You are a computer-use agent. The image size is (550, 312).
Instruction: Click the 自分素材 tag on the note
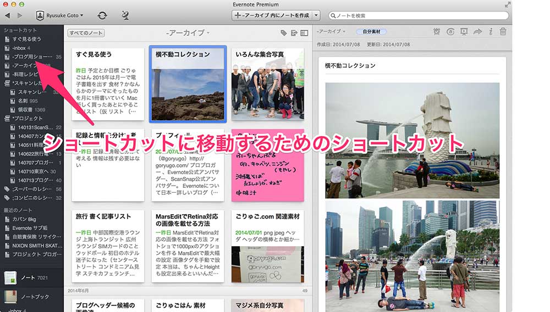tap(371, 31)
